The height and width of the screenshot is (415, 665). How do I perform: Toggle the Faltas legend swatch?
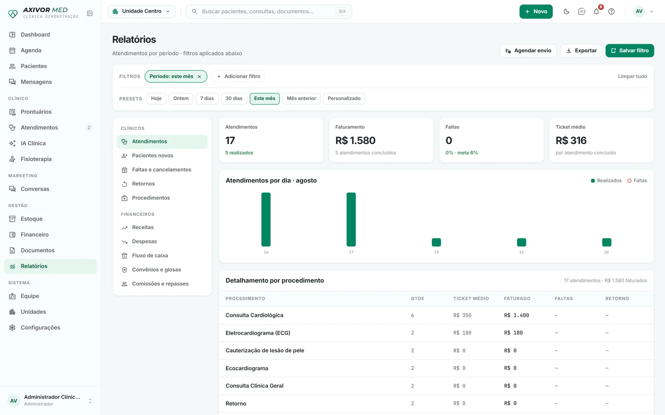pyautogui.click(x=629, y=181)
